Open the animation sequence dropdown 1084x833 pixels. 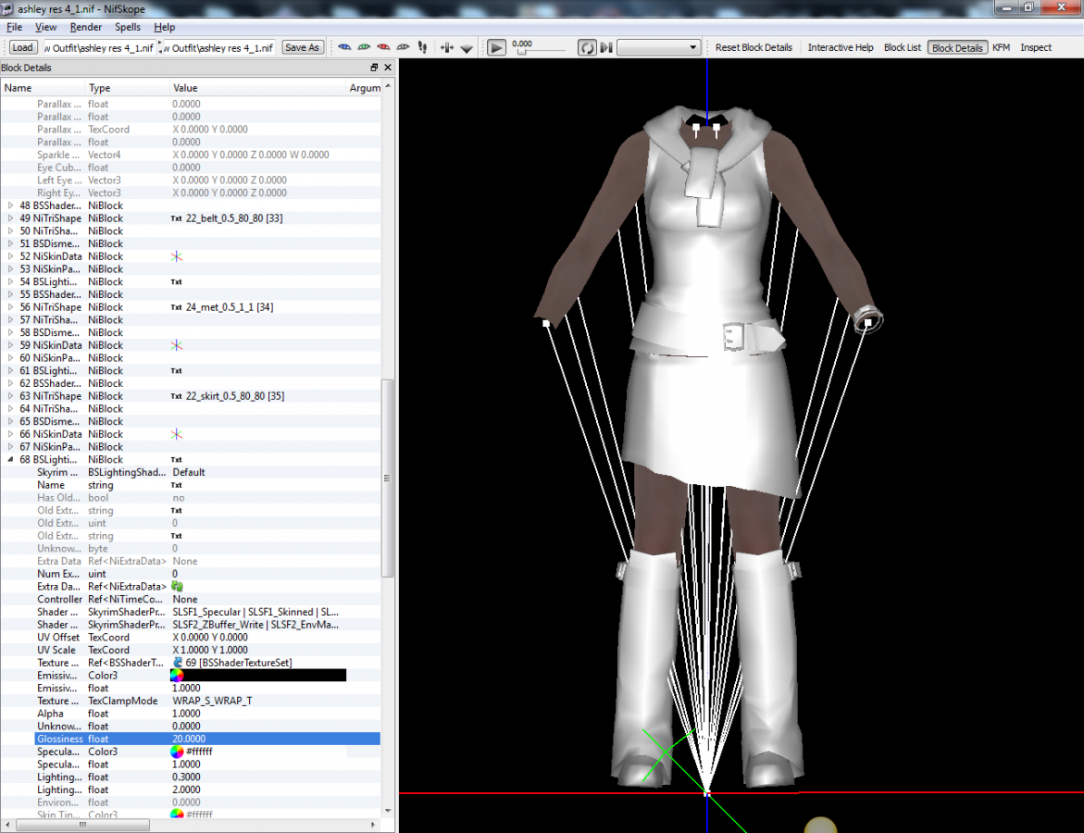point(658,47)
